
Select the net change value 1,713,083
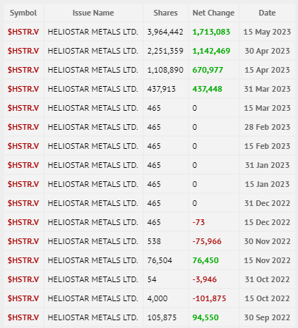point(211,32)
